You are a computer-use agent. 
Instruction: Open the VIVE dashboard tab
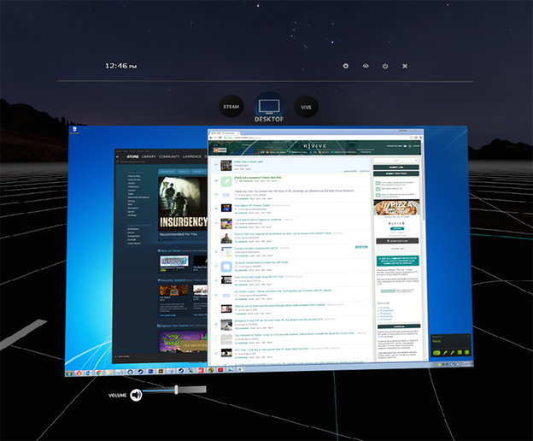[304, 107]
